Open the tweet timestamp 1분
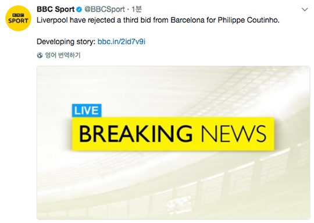Image resolution: width=314 pixels, height=223 pixels. click(x=137, y=9)
